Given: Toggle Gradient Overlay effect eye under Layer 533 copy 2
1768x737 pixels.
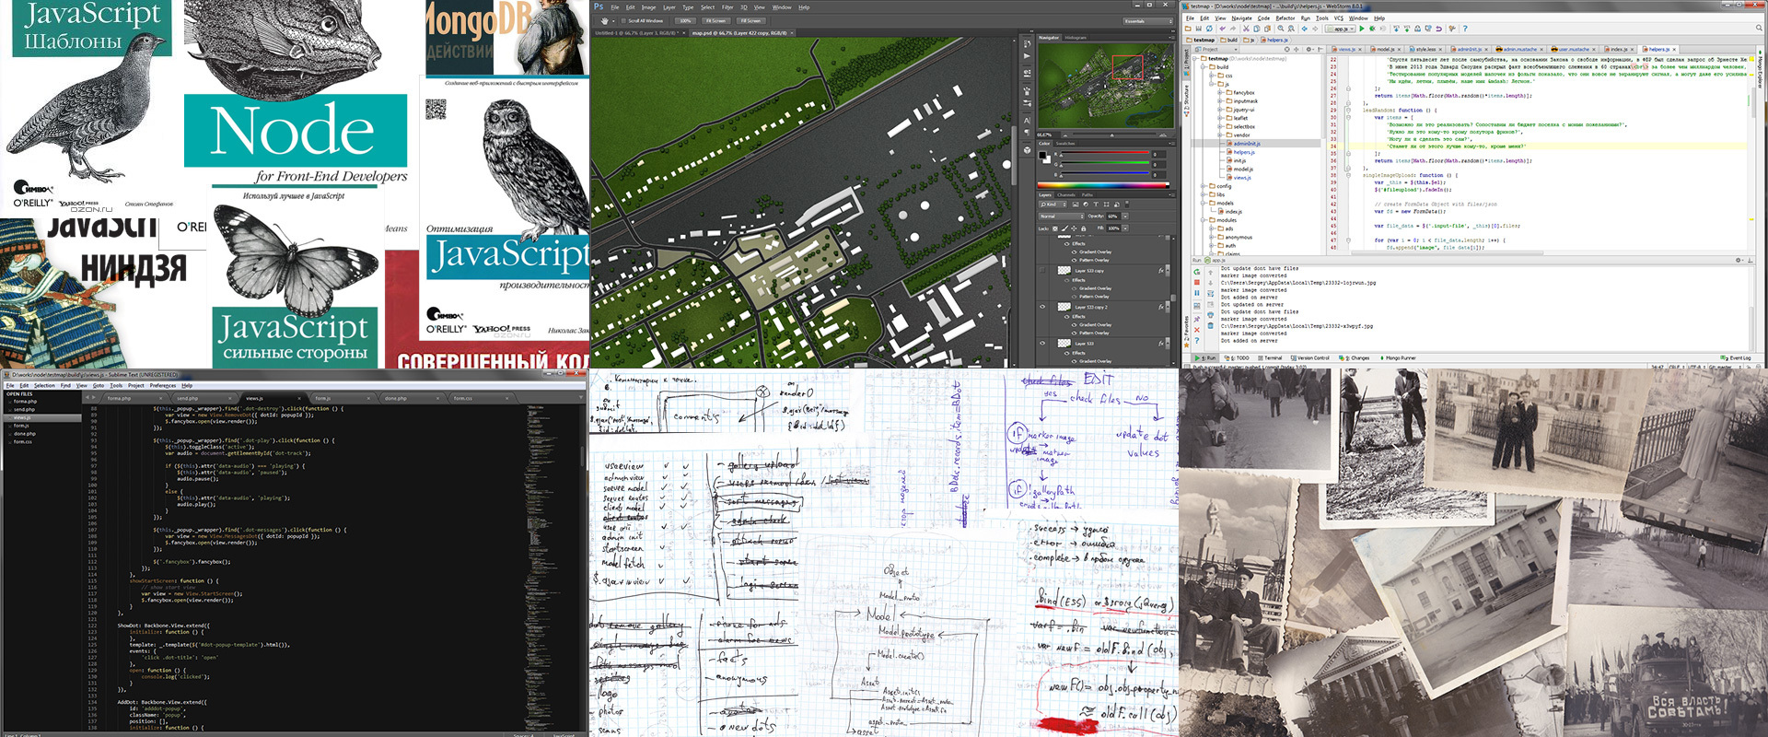Looking at the screenshot, I should coord(1074,324).
